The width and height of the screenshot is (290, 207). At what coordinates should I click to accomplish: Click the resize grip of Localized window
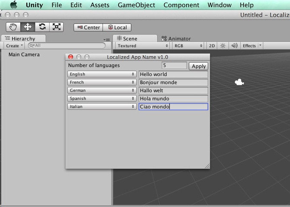(x=207, y=166)
